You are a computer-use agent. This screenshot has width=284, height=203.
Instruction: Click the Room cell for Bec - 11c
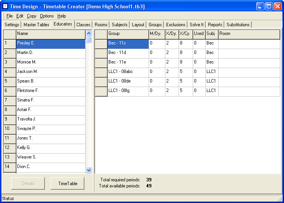[x=249, y=43]
